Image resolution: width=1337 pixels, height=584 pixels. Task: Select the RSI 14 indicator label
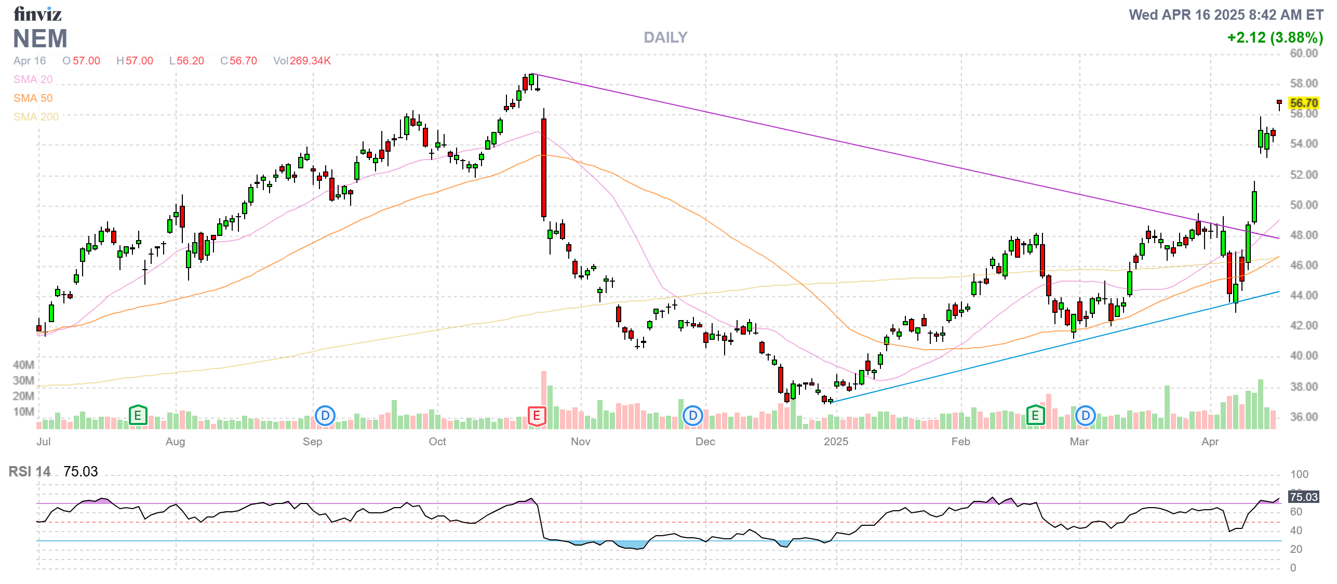click(x=30, y=471)
